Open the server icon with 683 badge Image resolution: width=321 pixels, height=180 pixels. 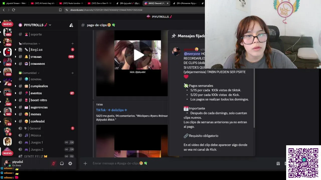[8, 32]
